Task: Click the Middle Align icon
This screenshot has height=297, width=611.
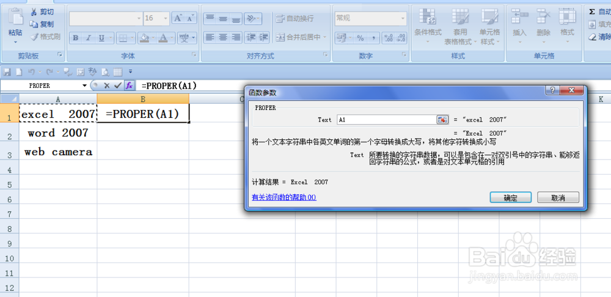Action: [x=223, y=18]
